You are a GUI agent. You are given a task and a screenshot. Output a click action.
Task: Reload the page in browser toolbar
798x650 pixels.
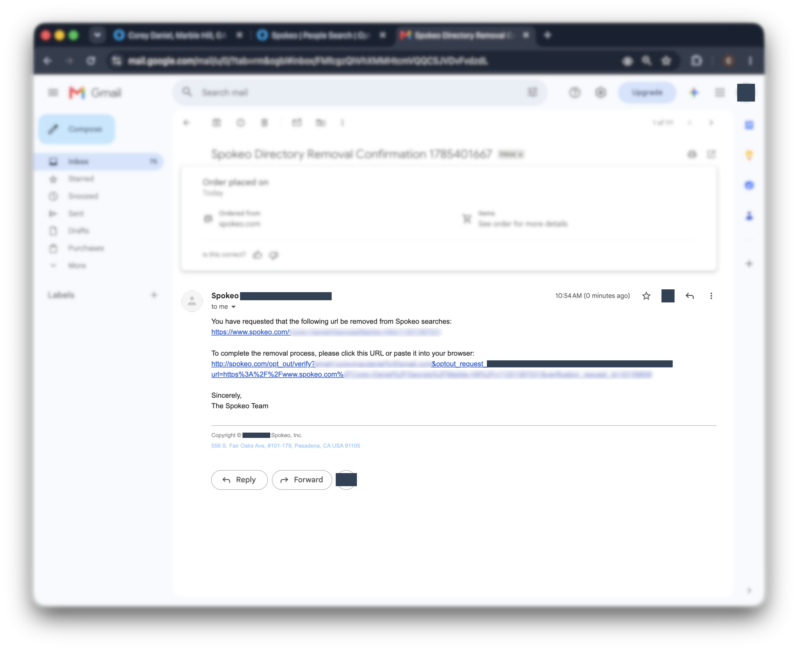tap(91, 61)
